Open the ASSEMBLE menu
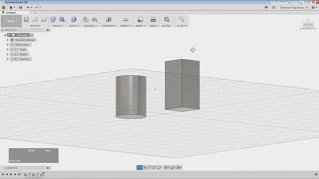Image resolution: width=319 pixels, height=179 pixels. pos(90,26)
